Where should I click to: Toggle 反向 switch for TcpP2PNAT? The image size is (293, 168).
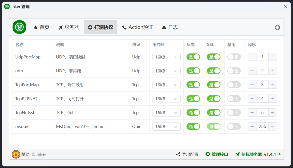point(193,99)
